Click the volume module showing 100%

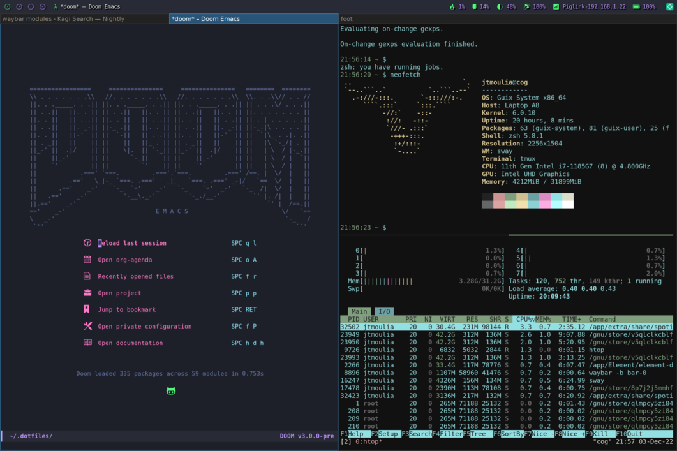pyautogui.click(x=535, y=6)
